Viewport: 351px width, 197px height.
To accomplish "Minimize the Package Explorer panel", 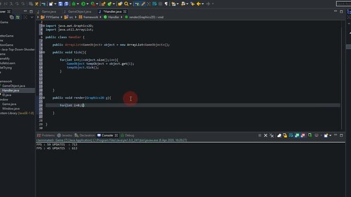I will coord(25,11).
